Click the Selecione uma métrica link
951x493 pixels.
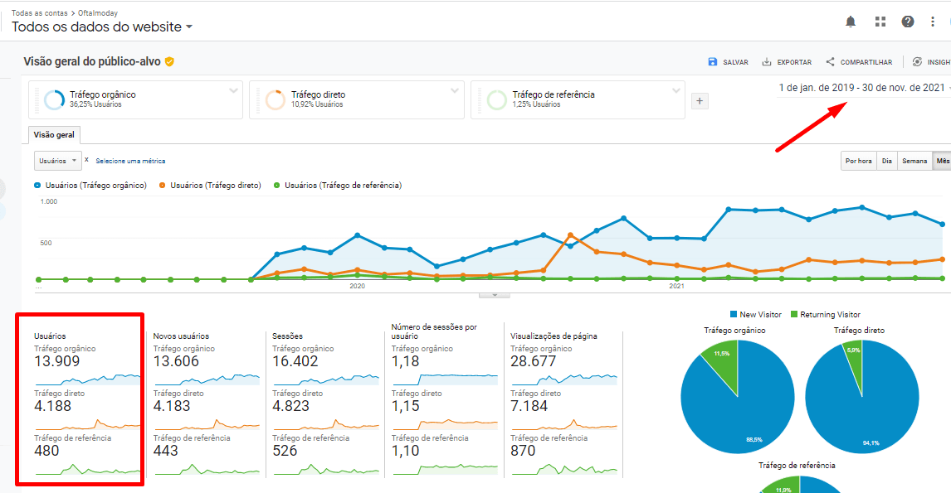(130, 161)
